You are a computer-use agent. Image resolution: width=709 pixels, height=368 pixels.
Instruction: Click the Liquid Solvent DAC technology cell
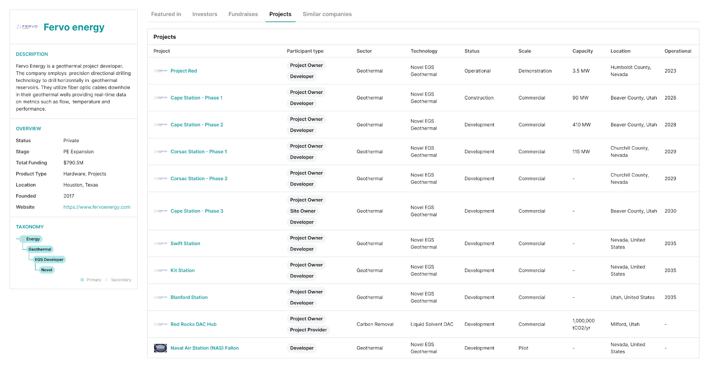click(x=432, y=325)
